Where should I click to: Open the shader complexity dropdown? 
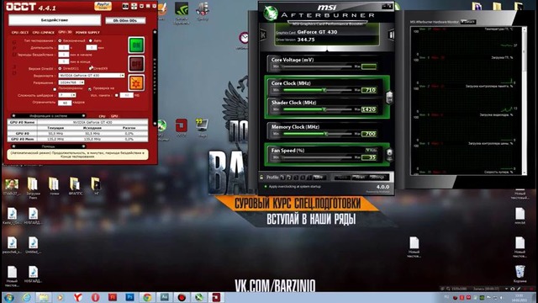point(67,95)
